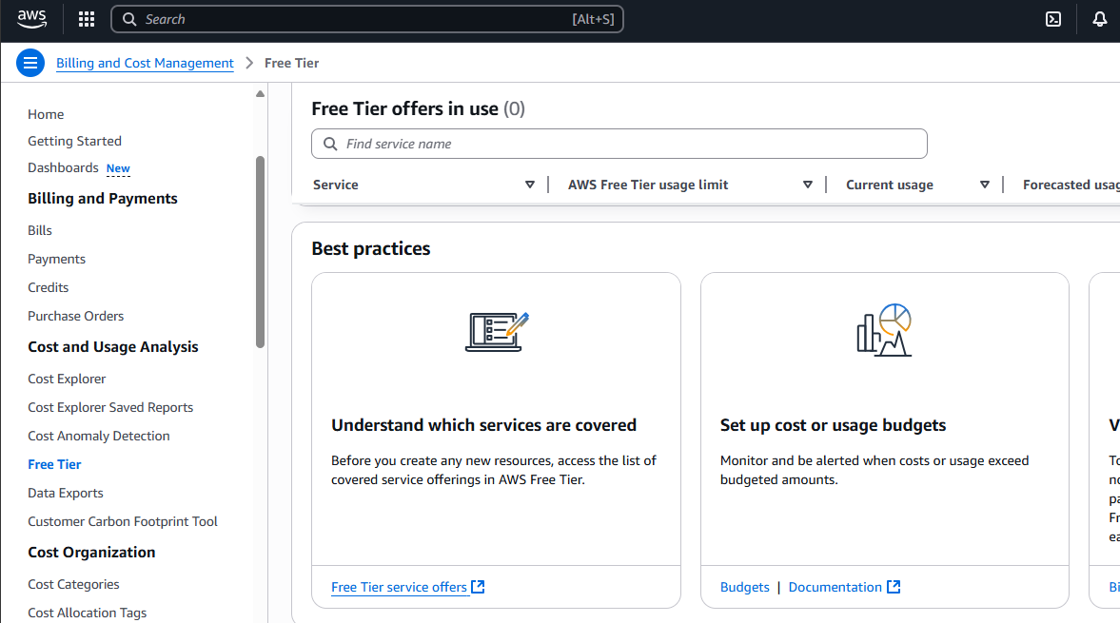
Task: Open Billing and Cost Management breadcrumb link
Action: [x=145, y=63]
